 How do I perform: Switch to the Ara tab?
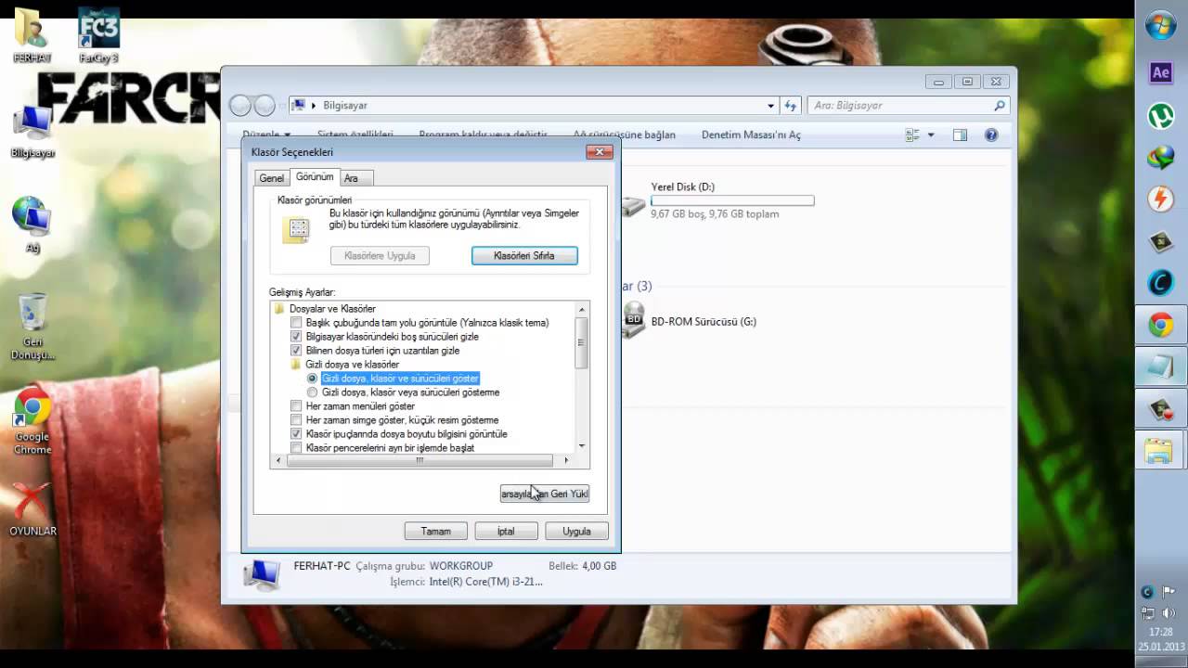click(x=357, y=178)
